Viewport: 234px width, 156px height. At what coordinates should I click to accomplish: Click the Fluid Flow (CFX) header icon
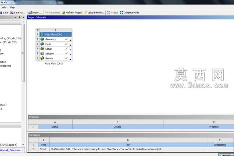(42, 34)
